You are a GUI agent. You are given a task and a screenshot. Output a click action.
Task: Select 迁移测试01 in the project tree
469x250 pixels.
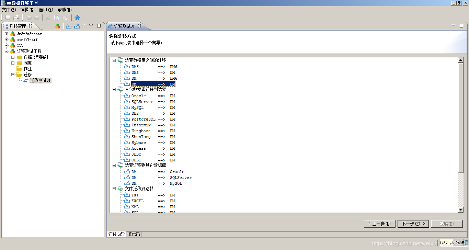coord(41,80)
